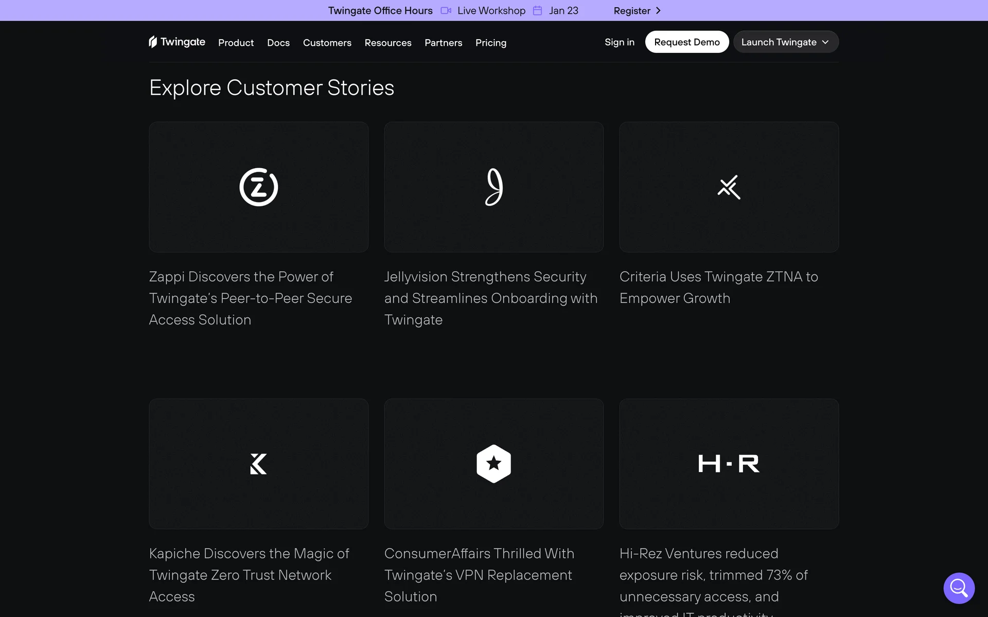Read the Criteria Uses Twingate ZTNA story
Viewport: 988px width, 617px height.
718,287
